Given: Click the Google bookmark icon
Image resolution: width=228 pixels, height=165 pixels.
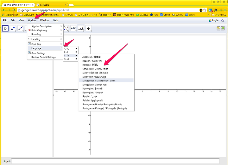Looking at the screenshot, I should point(161,15).
